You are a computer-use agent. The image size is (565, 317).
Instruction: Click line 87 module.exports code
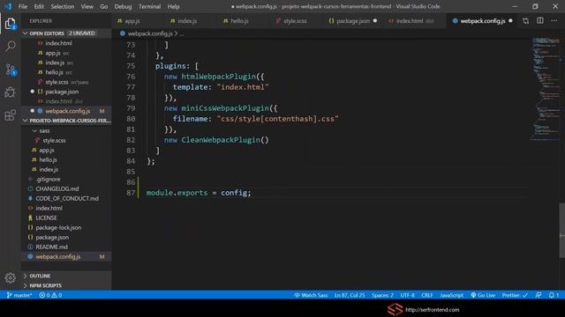198,193
